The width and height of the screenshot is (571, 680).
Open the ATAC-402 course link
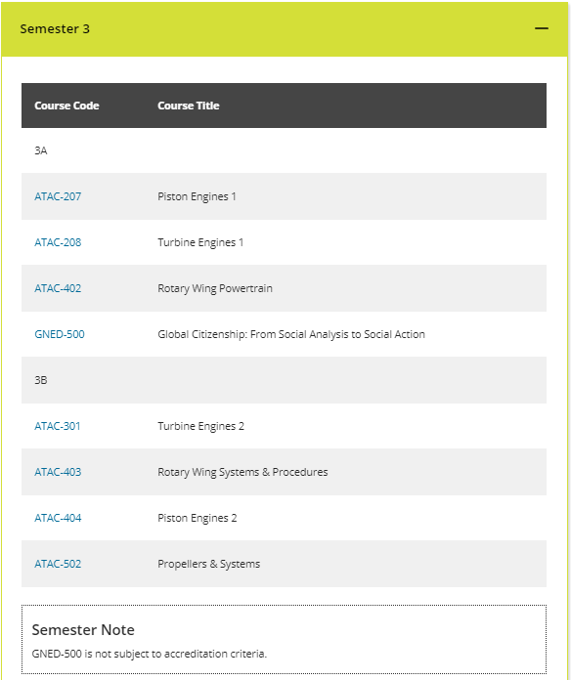58,288
